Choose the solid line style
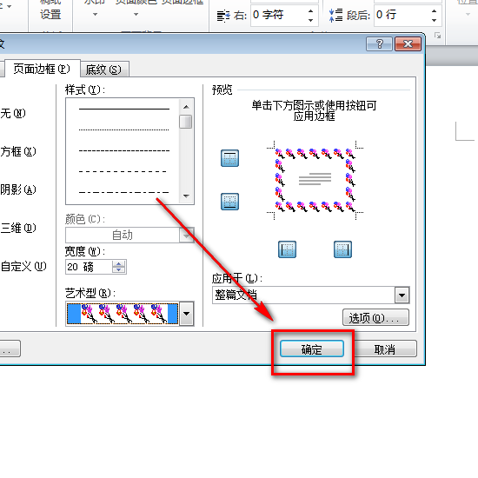 pos(123,109)
